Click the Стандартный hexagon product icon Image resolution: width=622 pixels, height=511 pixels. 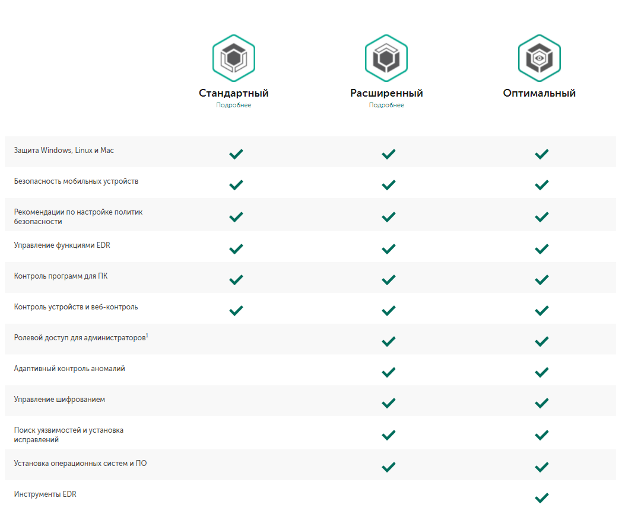(x=233, y=58)
